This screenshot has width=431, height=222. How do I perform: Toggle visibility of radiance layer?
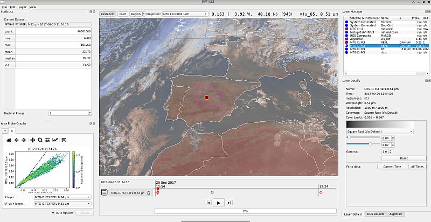coord(346,29)
